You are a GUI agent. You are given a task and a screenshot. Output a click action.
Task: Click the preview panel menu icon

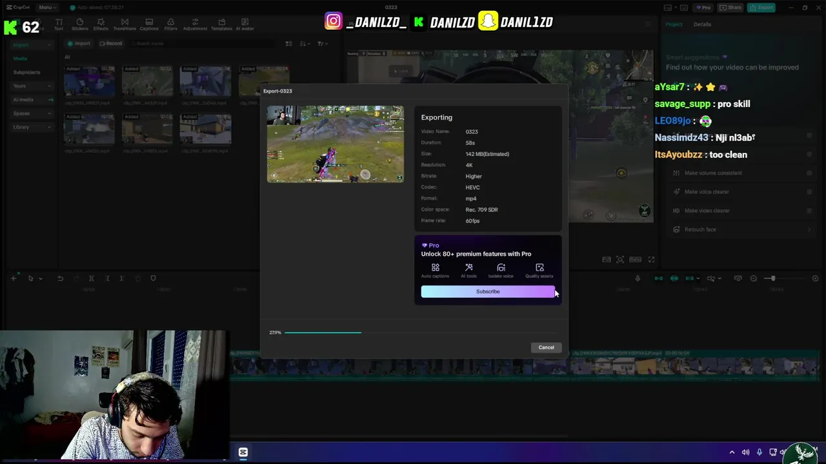648,24
